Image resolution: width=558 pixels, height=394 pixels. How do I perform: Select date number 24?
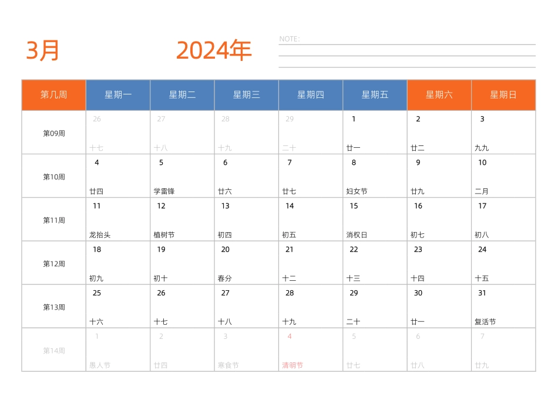(x=482, y=250)
